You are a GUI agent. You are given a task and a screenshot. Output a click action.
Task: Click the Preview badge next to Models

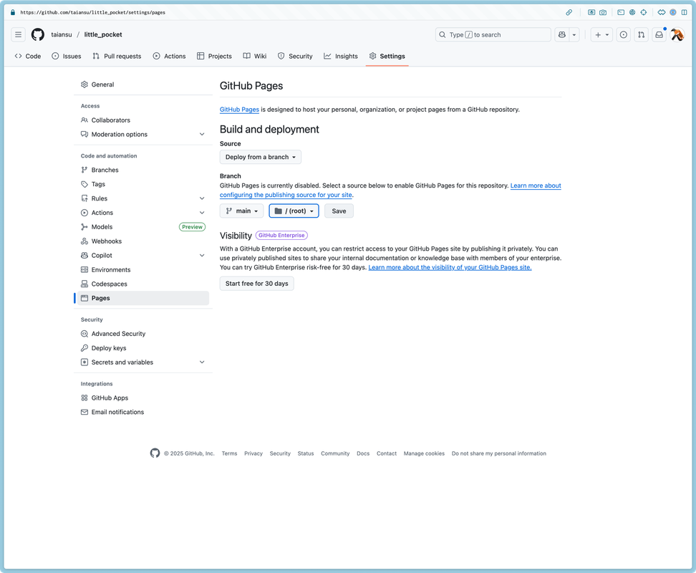[192, 227]
